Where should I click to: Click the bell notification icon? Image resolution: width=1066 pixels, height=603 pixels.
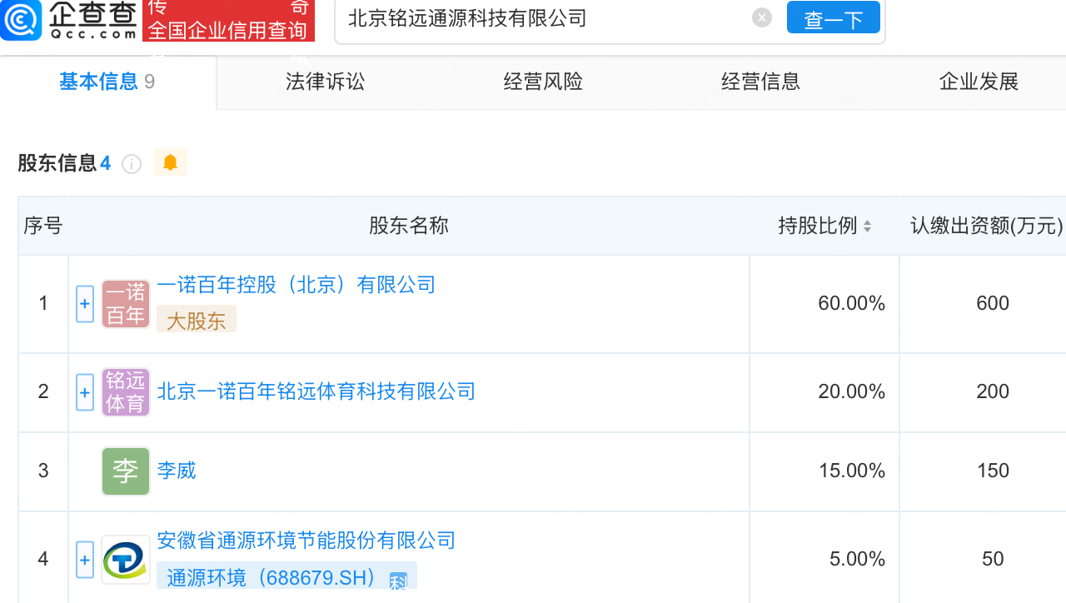tap(171, 162)
